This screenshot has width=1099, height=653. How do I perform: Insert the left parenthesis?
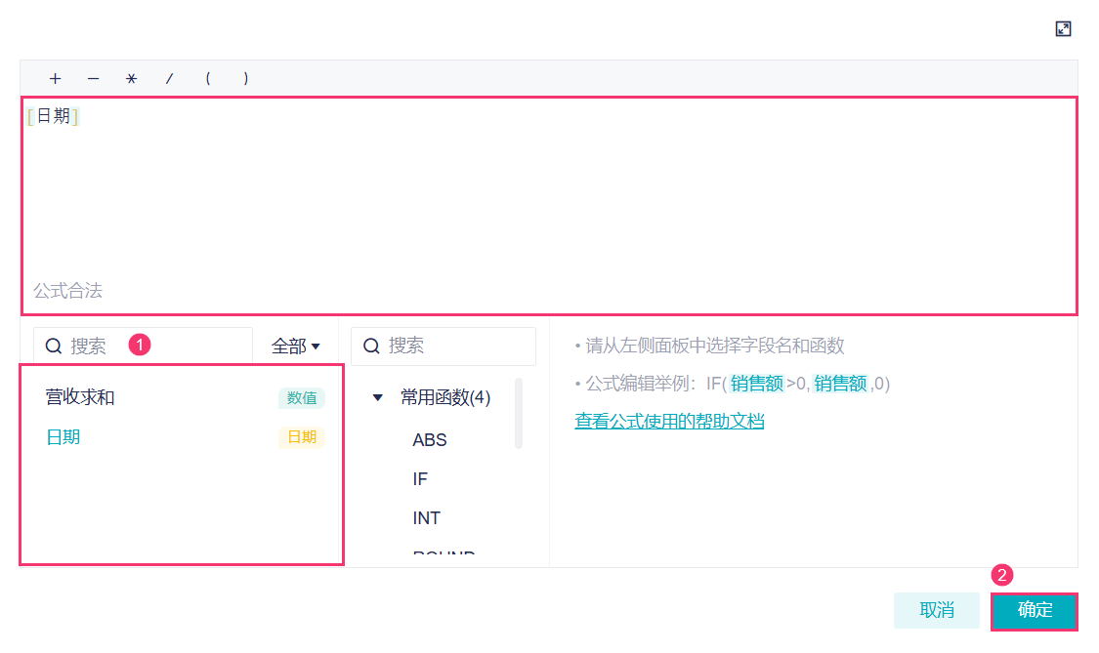coord(207,78)
